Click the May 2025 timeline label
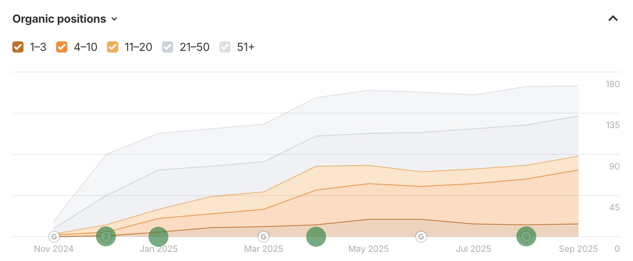The height and width of the screenshot is (261, 633). coord(368,249)
